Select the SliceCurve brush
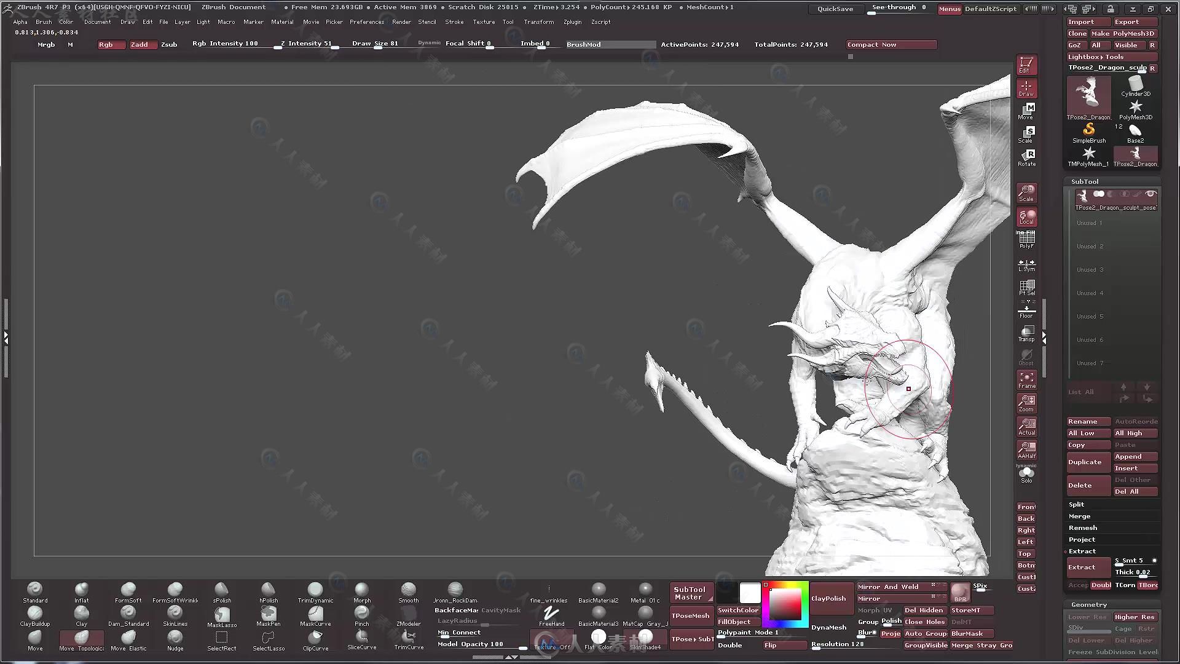The height and width of the screenshot is (664, 1180). (362, 641)
